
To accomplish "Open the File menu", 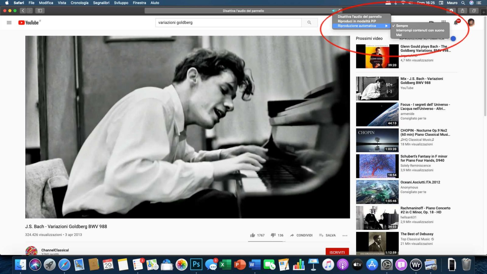I will [31, 3].
